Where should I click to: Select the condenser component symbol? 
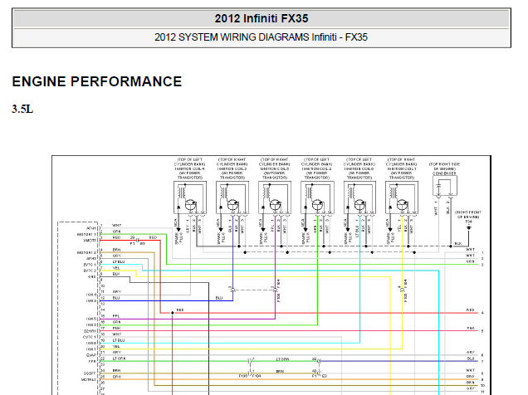coord(445,186)
